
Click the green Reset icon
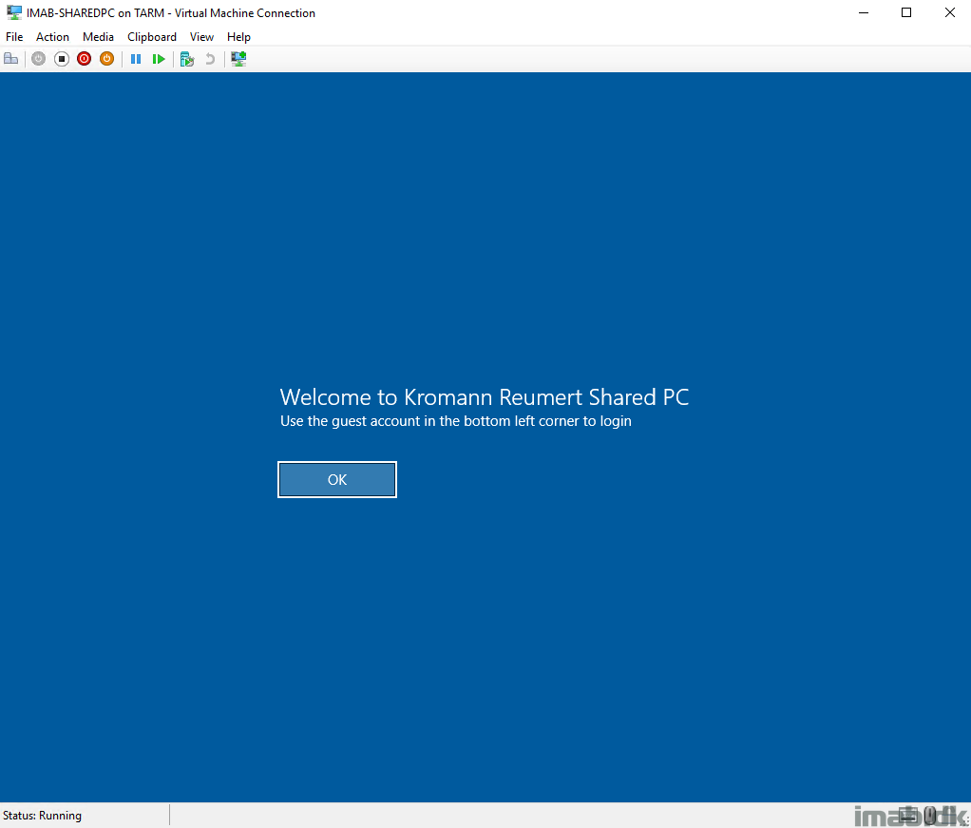pos(159,59)
